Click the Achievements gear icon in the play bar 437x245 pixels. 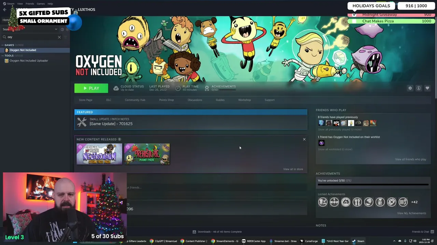click(207, 88)
